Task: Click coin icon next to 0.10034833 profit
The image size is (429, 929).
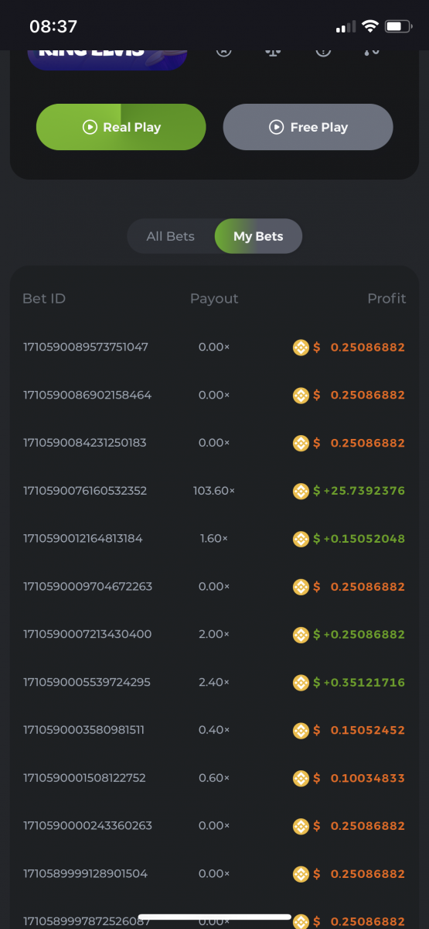Action: [x=301, y=778]
